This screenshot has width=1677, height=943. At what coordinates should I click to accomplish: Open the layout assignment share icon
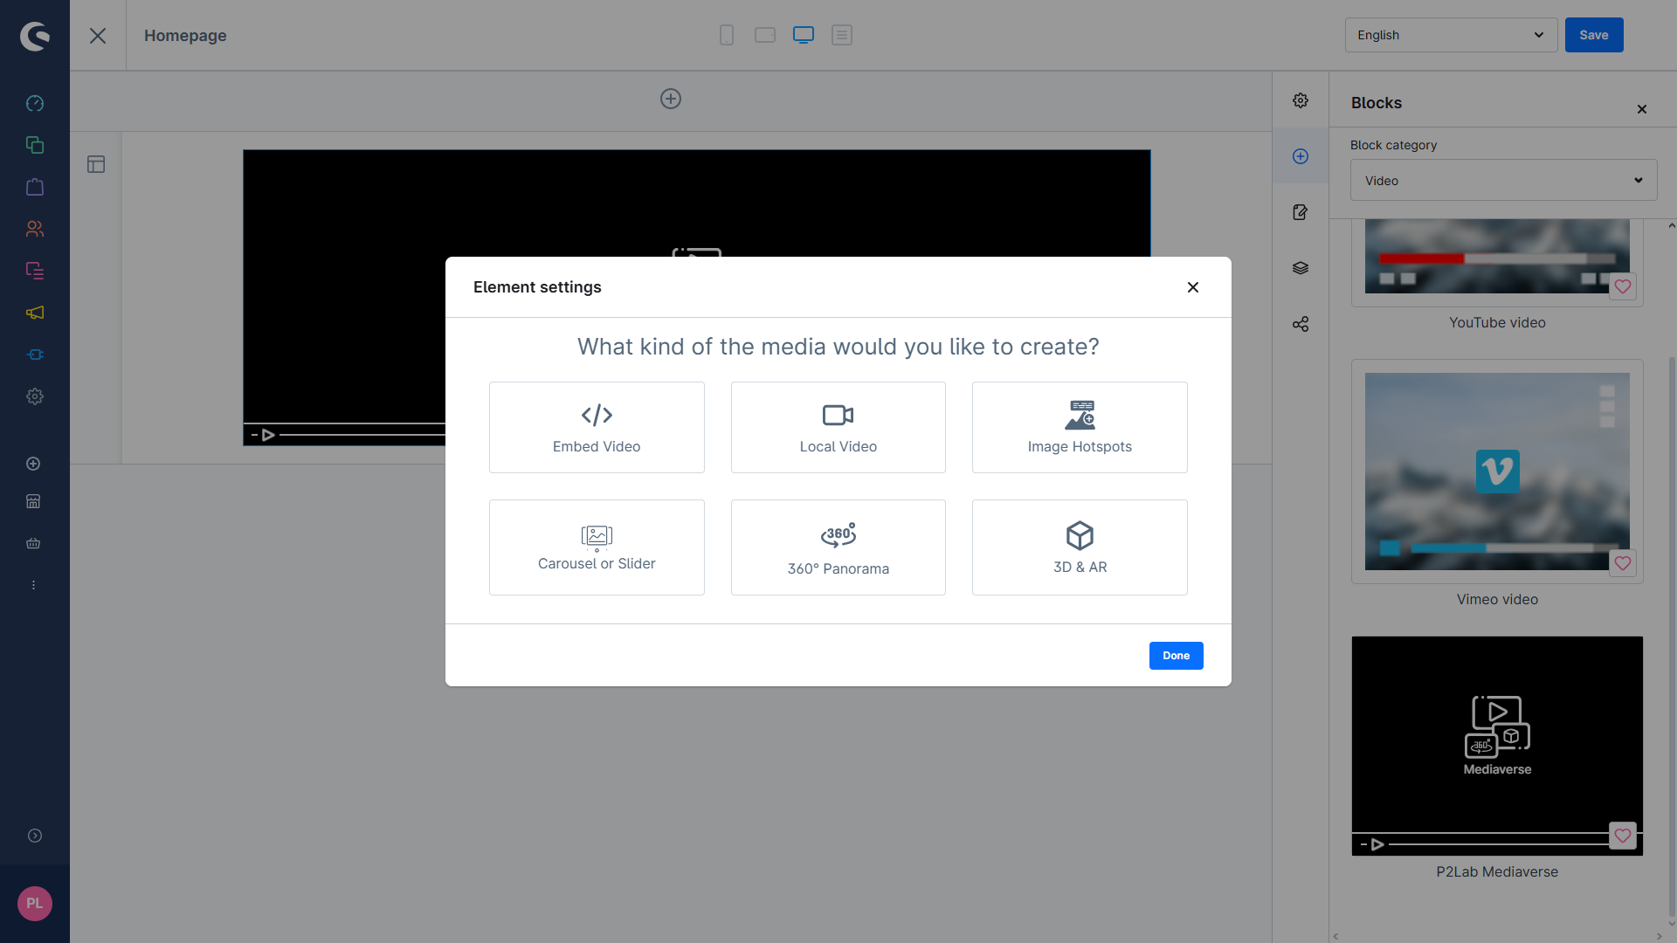(1301, 324)
